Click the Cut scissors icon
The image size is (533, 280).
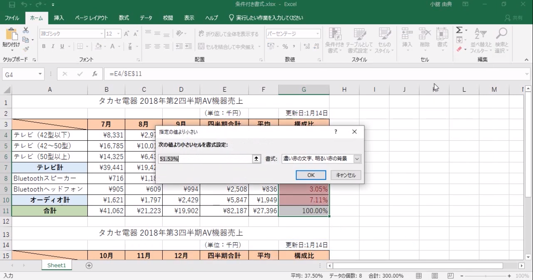pyautogui.click(x=26, y=30)
